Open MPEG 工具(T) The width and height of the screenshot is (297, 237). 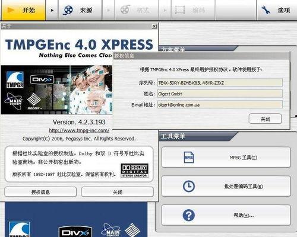point(226,158)
